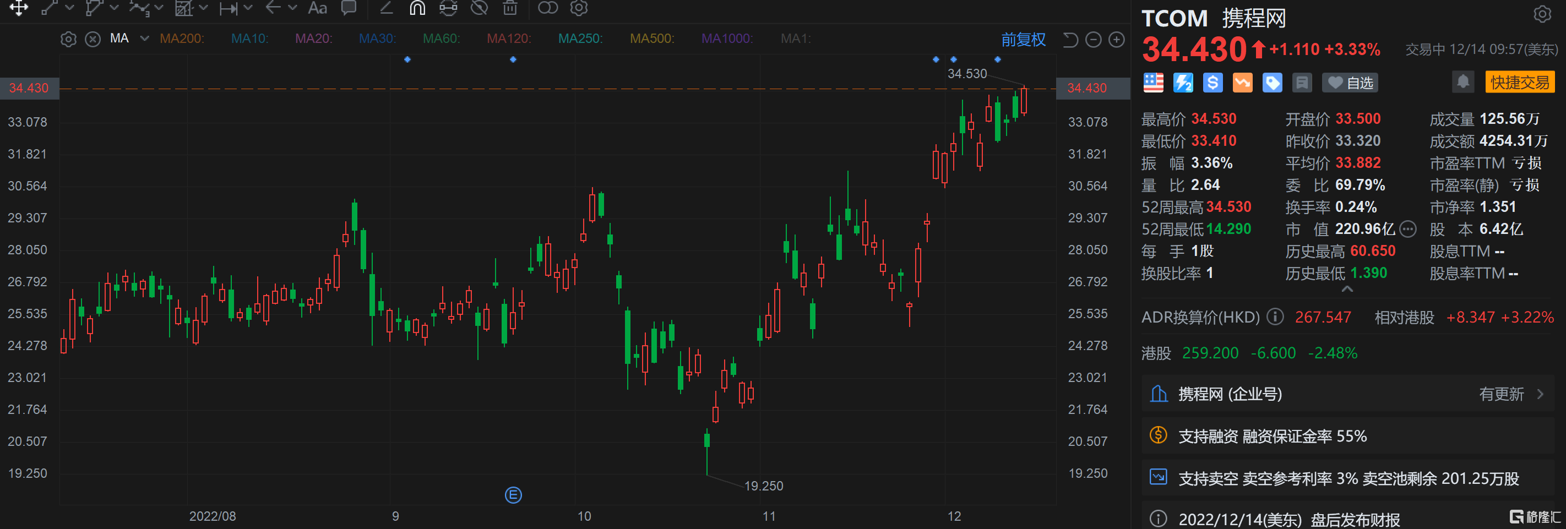Open drawing toolbar settings gear
This screenshot has width=1566, height=529.
tap(579, 7)
